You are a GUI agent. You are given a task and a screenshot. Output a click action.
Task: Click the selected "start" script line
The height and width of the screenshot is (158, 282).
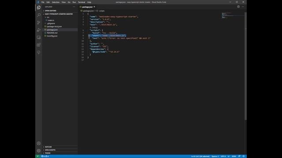[109, 36]
